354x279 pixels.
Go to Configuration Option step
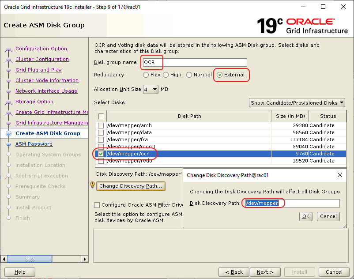click(x=41, y=49)
